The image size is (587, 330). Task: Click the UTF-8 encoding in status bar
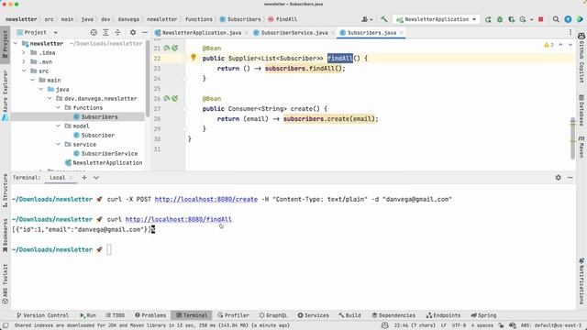coord(459,325)
